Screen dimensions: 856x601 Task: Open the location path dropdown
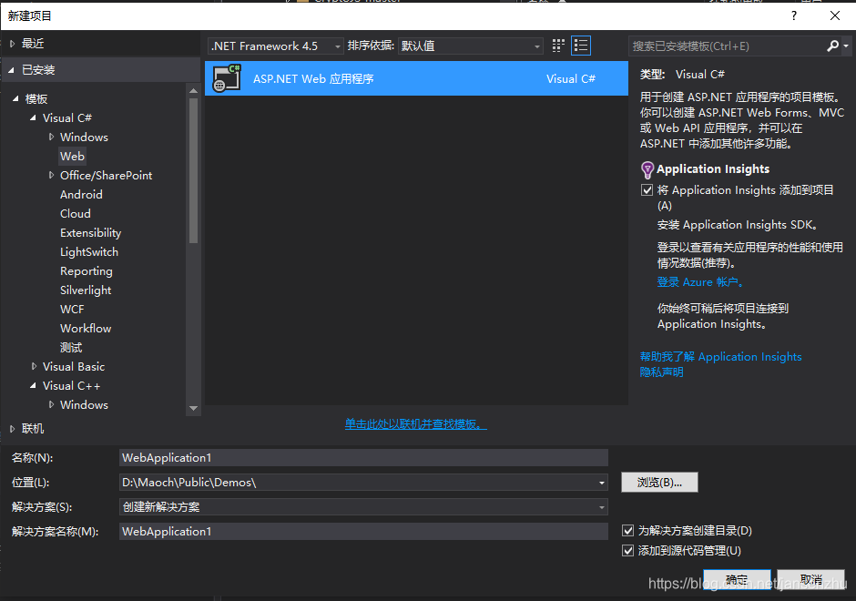coord(602,483)
